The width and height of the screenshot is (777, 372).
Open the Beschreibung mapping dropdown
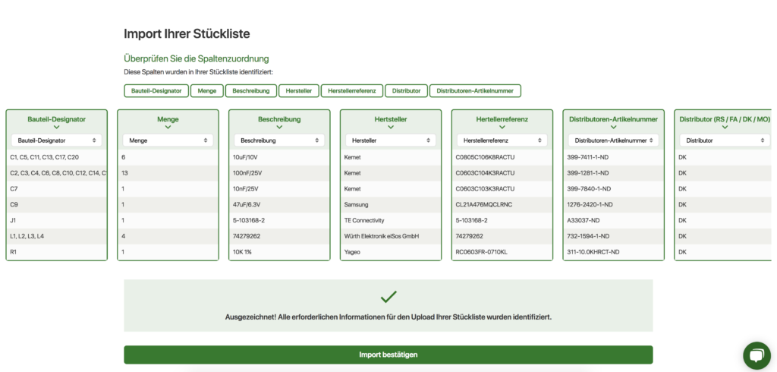tap(279, 140)
